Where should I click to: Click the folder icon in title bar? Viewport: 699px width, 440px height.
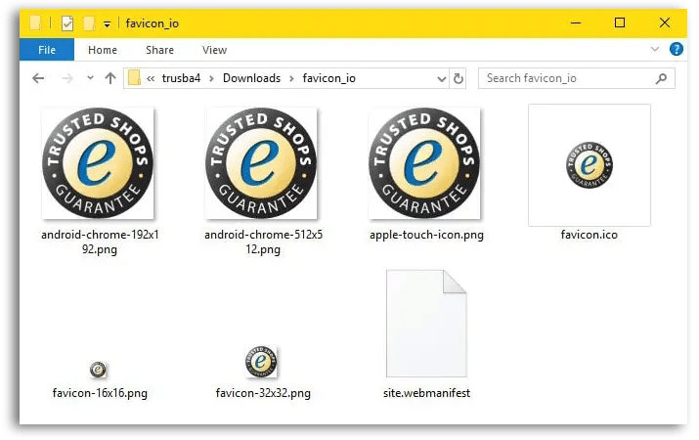click(35, 22)
